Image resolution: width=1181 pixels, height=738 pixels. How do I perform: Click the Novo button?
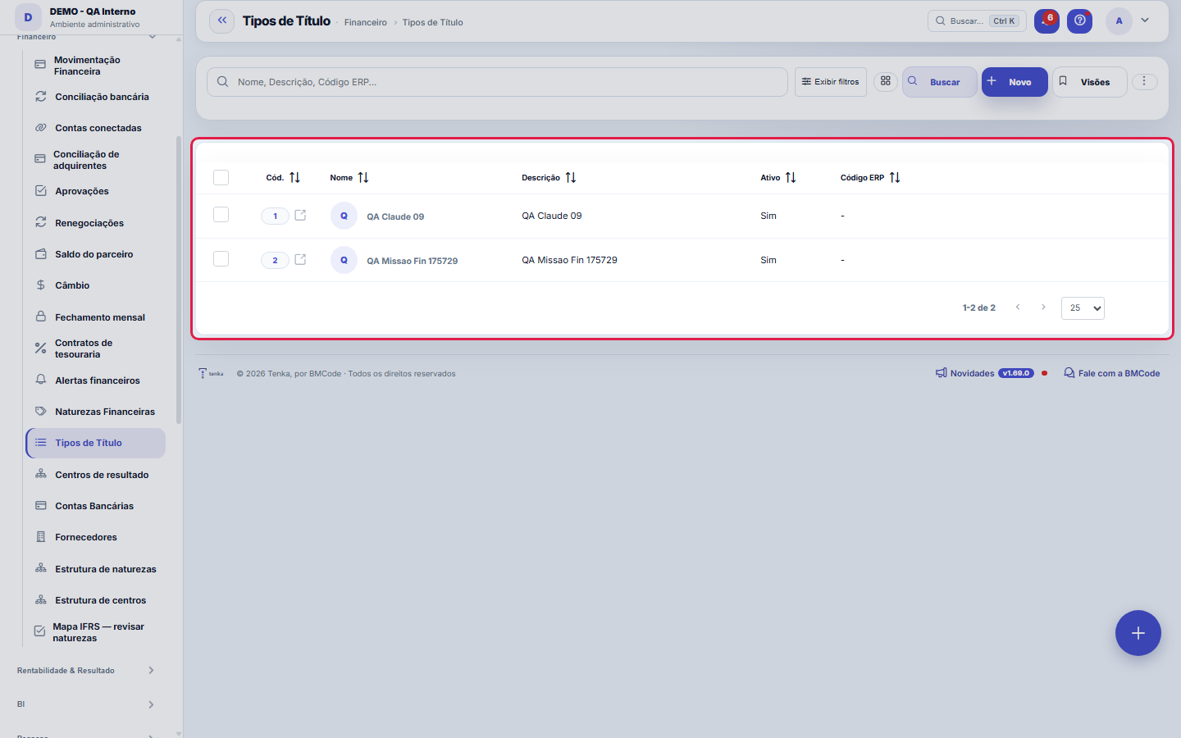(1015, 82)
